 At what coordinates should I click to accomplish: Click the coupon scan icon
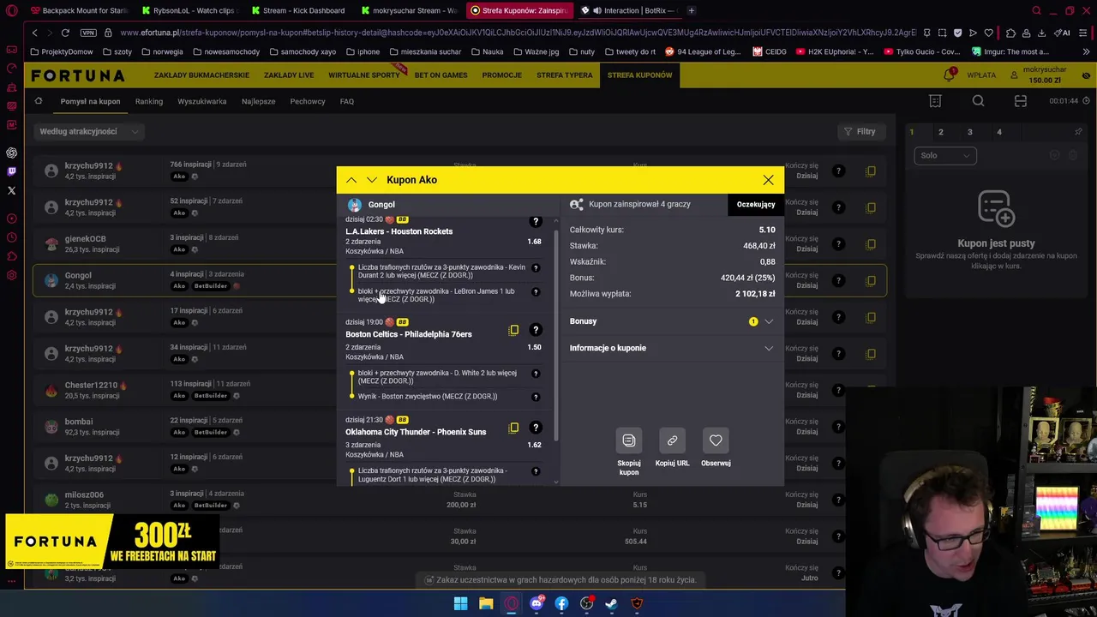click(1020, 101)
